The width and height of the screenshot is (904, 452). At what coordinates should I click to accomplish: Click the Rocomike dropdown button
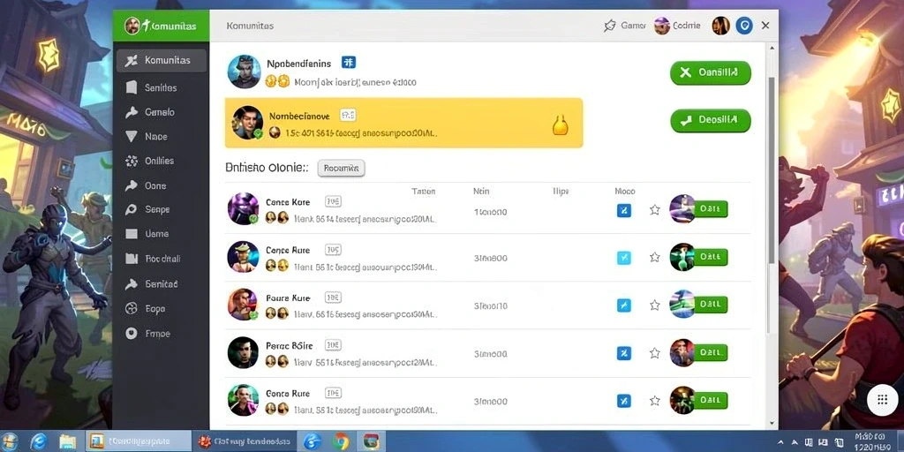click(x=342, y=169)
